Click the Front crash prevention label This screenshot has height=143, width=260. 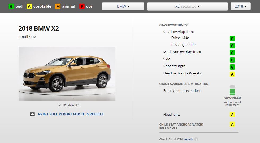coord(181,90)
